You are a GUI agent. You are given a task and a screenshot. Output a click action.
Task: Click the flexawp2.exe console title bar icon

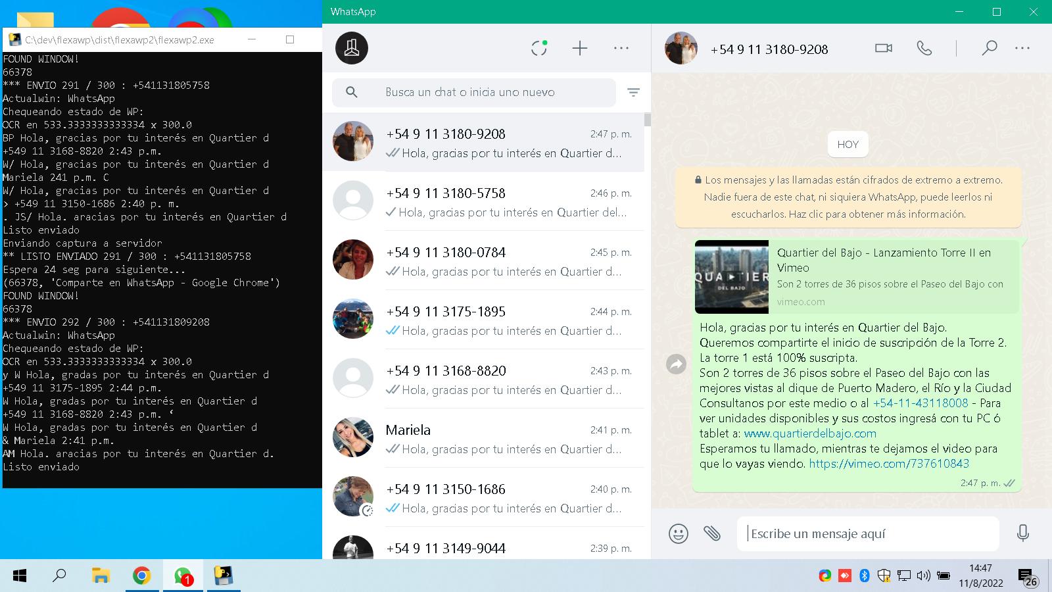(x=14, y=39)
